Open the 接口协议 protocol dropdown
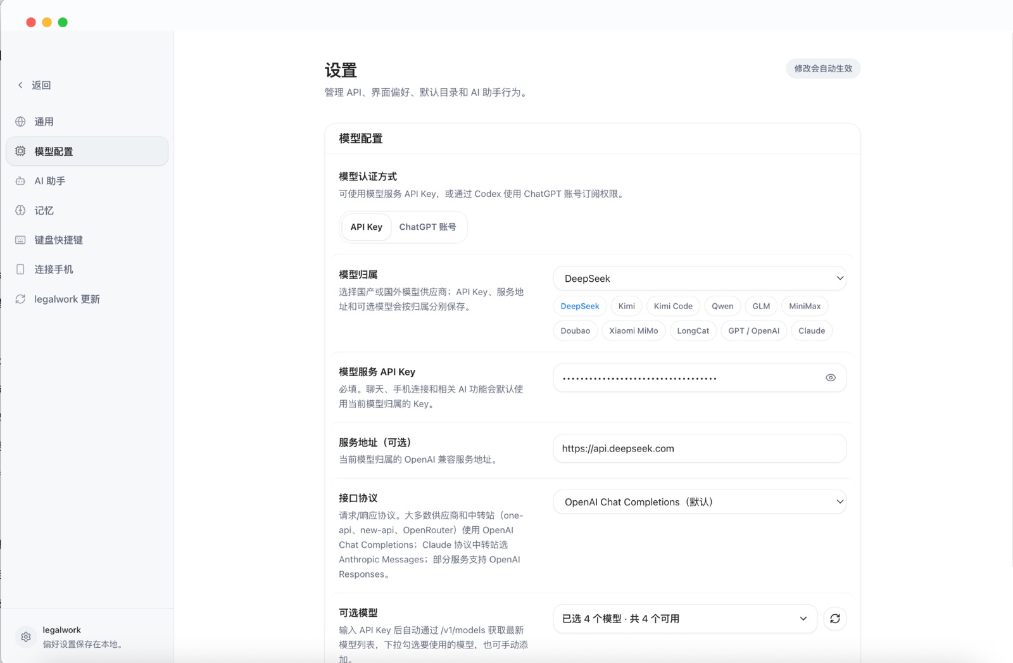The width and height of the screenshot is (1013, 663). tap(700, 502)
